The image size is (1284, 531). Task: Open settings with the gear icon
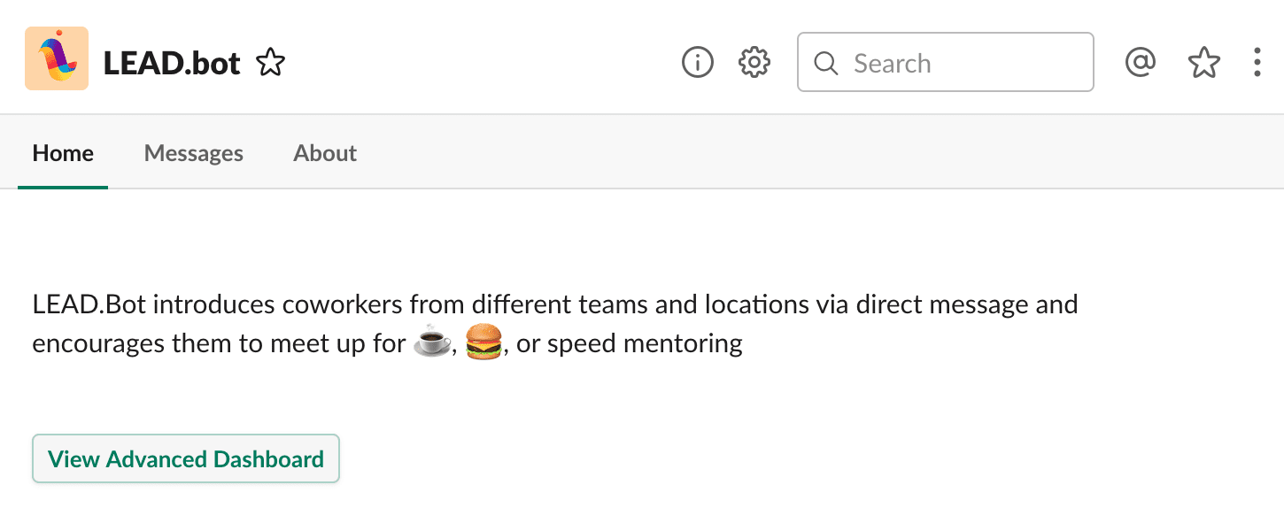point(754,63)
